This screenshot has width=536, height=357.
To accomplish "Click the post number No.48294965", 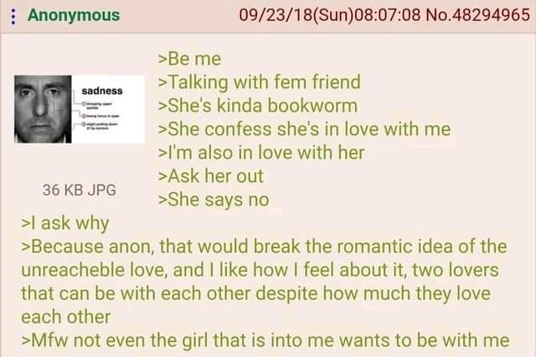I will pos(478,15).
